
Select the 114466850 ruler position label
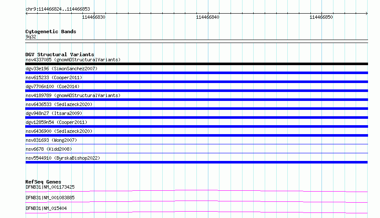pos(321,17)
